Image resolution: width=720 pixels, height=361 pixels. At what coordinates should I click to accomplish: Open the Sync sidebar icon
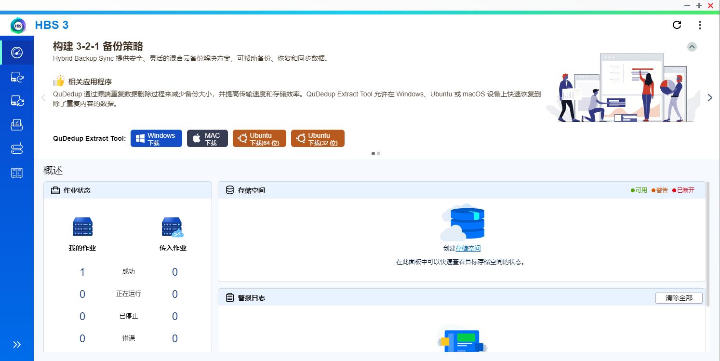pyautogui.click(x=17, y=101)
